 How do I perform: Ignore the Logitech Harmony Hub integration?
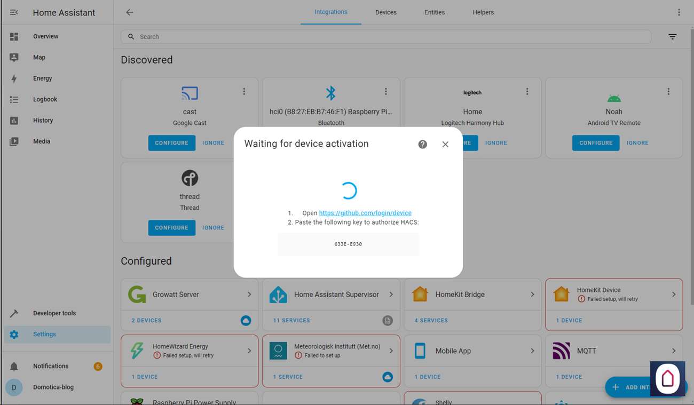tap(496, 143)
